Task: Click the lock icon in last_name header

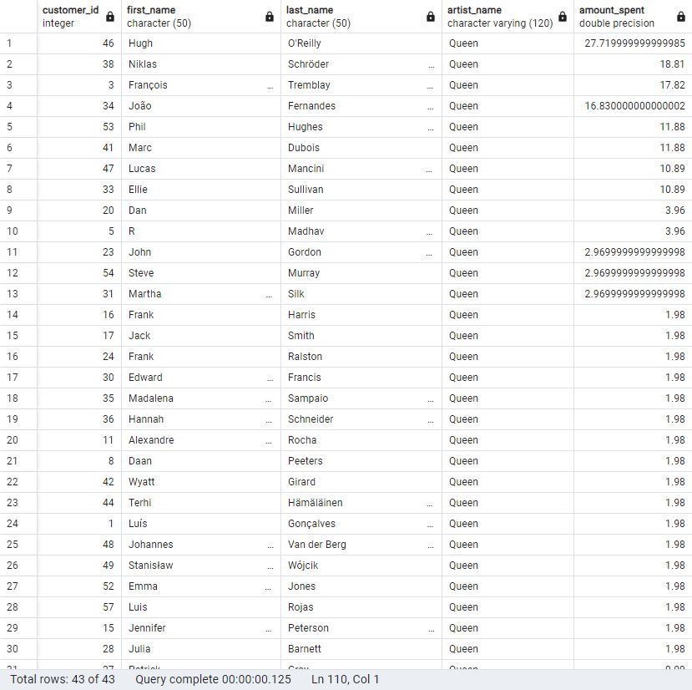Action: coord(431,17)
